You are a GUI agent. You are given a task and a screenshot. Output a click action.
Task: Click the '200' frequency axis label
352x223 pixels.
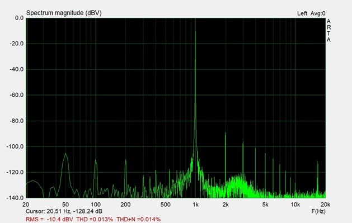click(125, 205)
